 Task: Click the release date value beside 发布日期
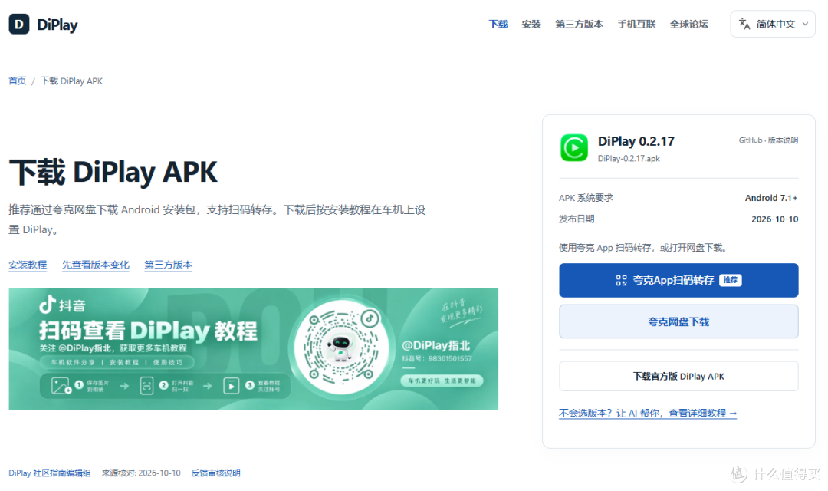tap(774, 219)
